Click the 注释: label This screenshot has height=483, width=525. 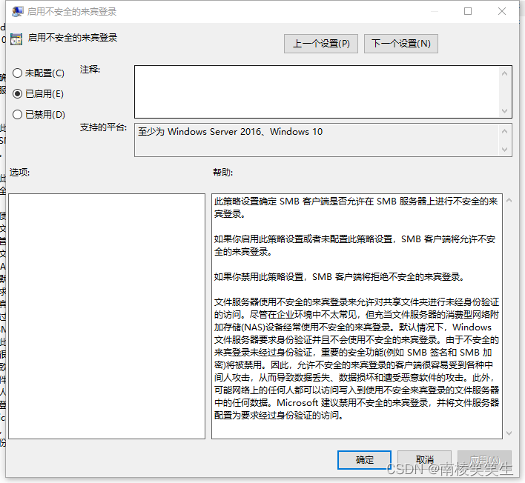click(x=90, y=70)
